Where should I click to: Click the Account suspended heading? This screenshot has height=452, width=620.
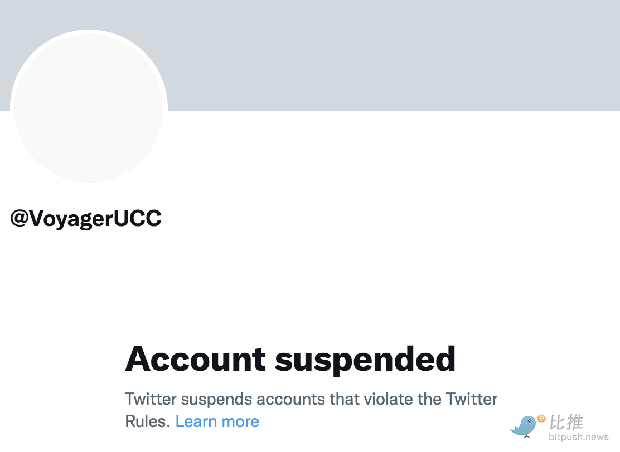coord(290,359)
